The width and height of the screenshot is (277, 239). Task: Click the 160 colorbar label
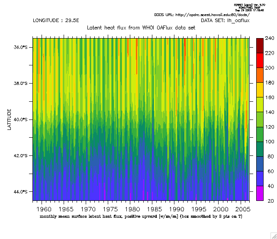point(270,97)
